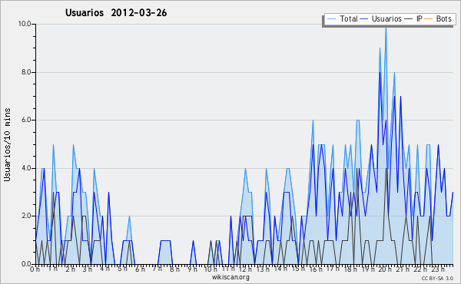Click the '22 h' x-axis label
This screenshot has width=461, height=284.
pos(420,269)
